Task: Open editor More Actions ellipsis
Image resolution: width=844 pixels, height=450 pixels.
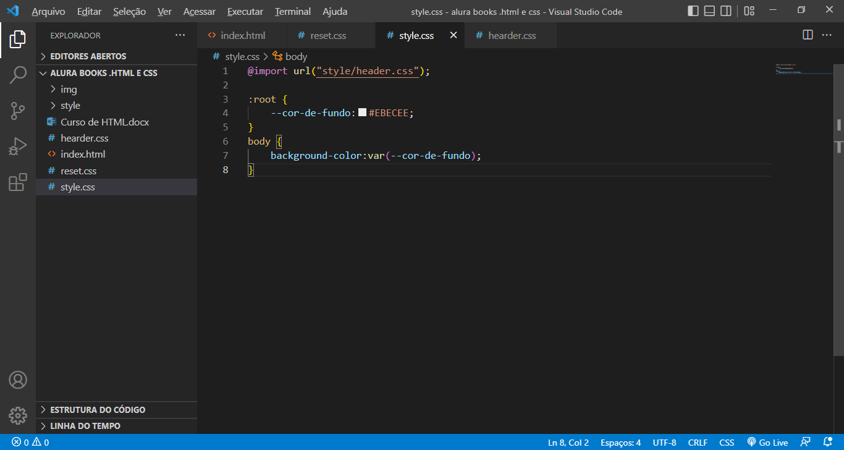Action: click(827, 35)
